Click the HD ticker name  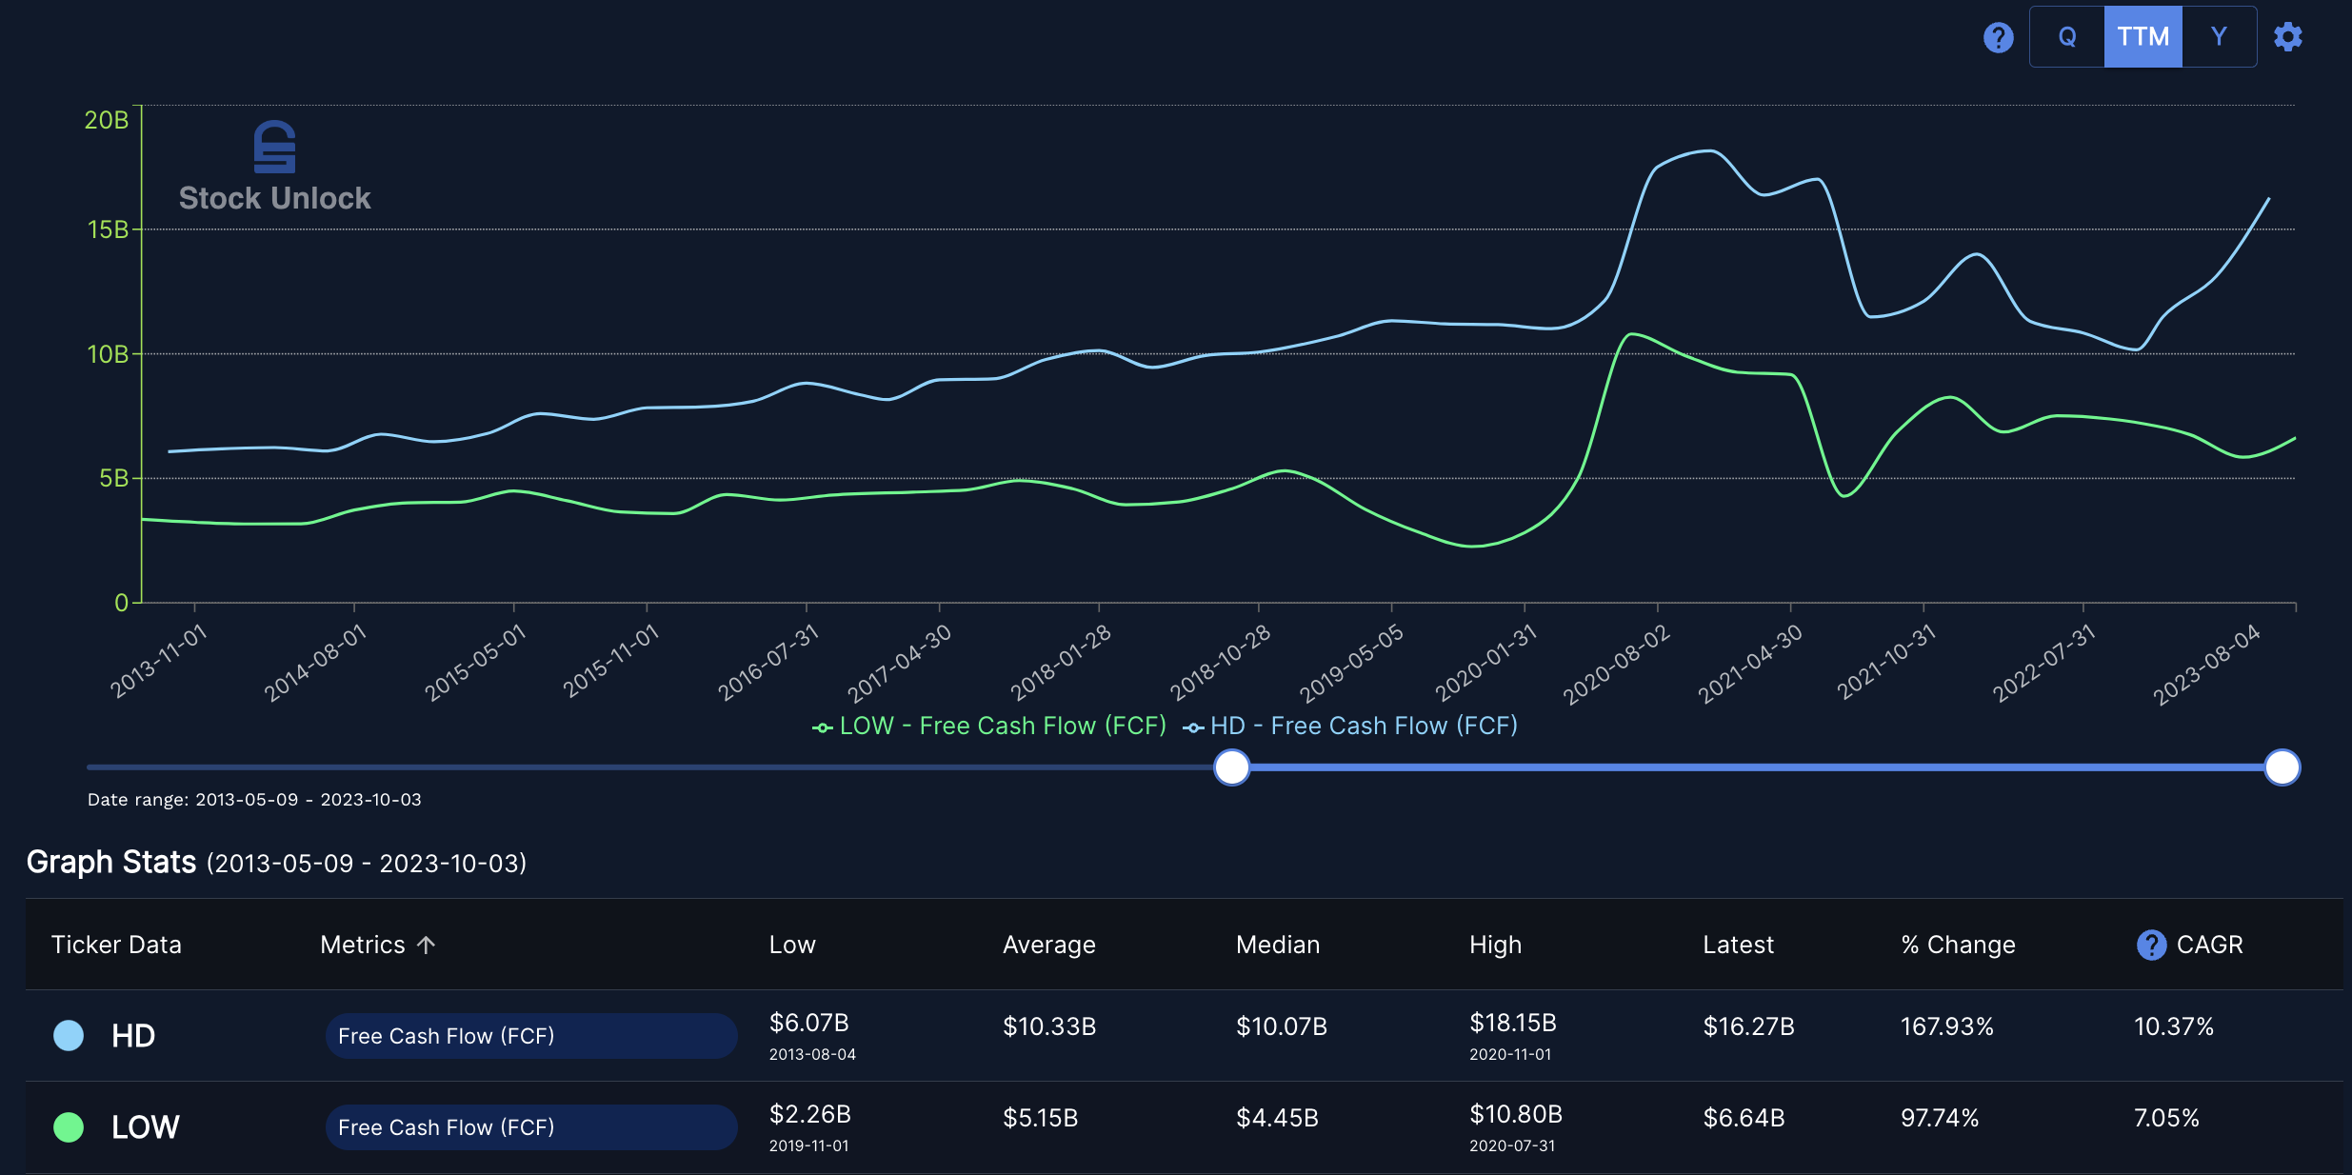133,1036
